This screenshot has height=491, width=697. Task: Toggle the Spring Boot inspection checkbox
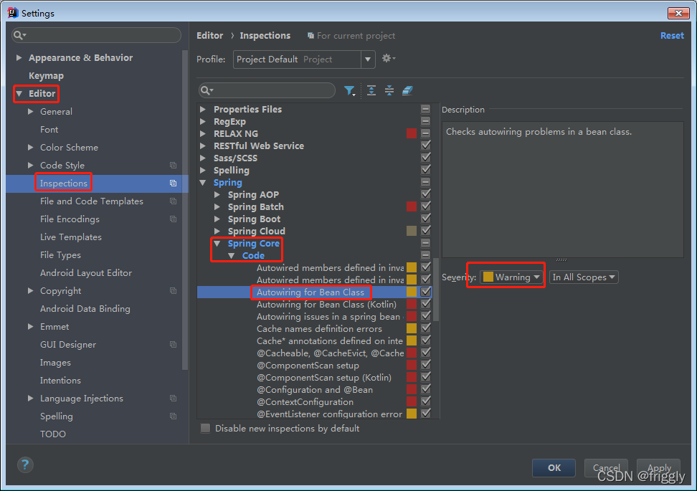coord(426,219)
